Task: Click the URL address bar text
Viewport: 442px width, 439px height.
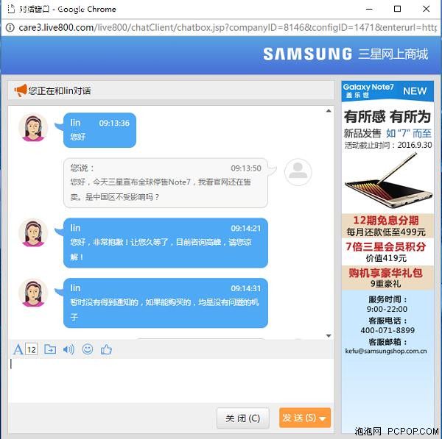Action: click(227, 28)
